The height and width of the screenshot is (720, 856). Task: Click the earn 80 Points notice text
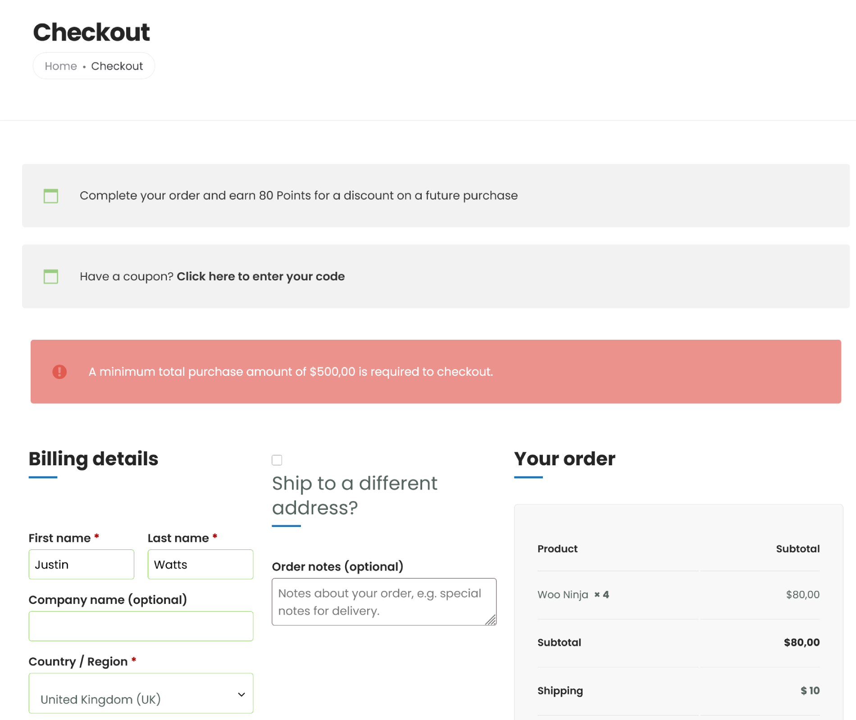[x=299, y=196]
